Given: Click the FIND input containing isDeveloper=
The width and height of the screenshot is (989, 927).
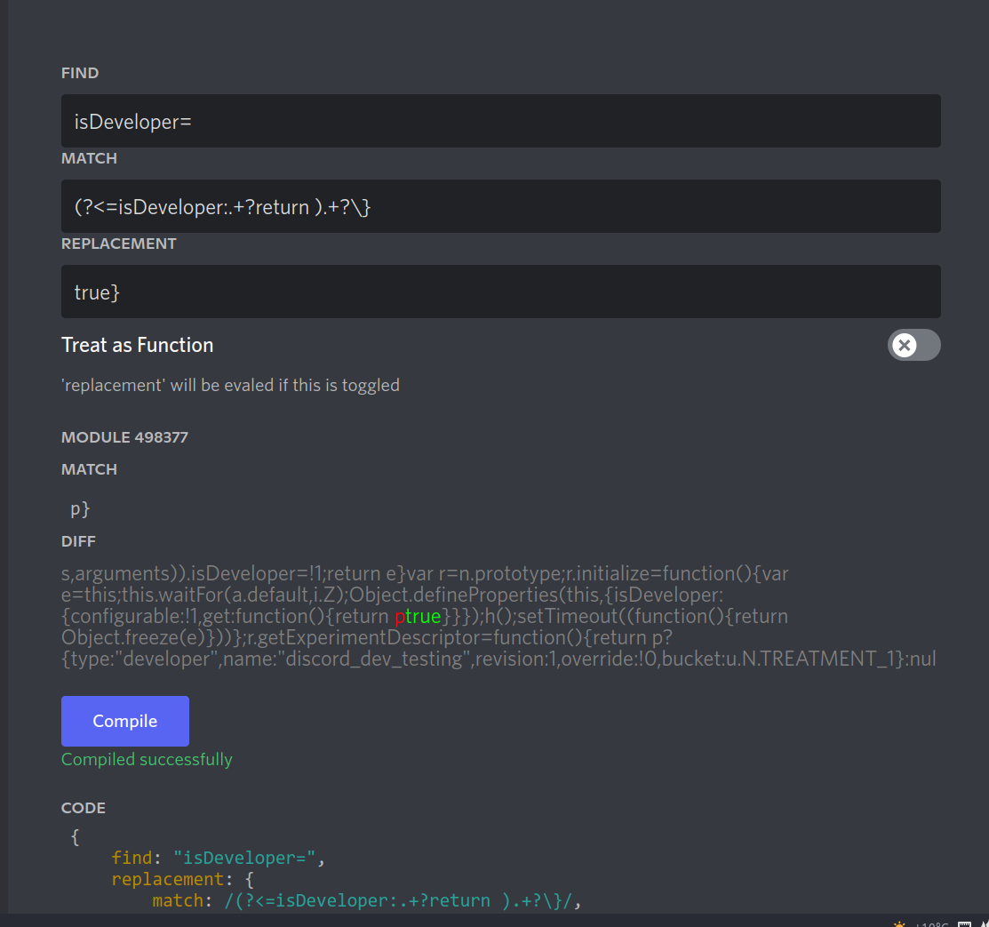Looking at the screenshot, I should click(501, 121).
